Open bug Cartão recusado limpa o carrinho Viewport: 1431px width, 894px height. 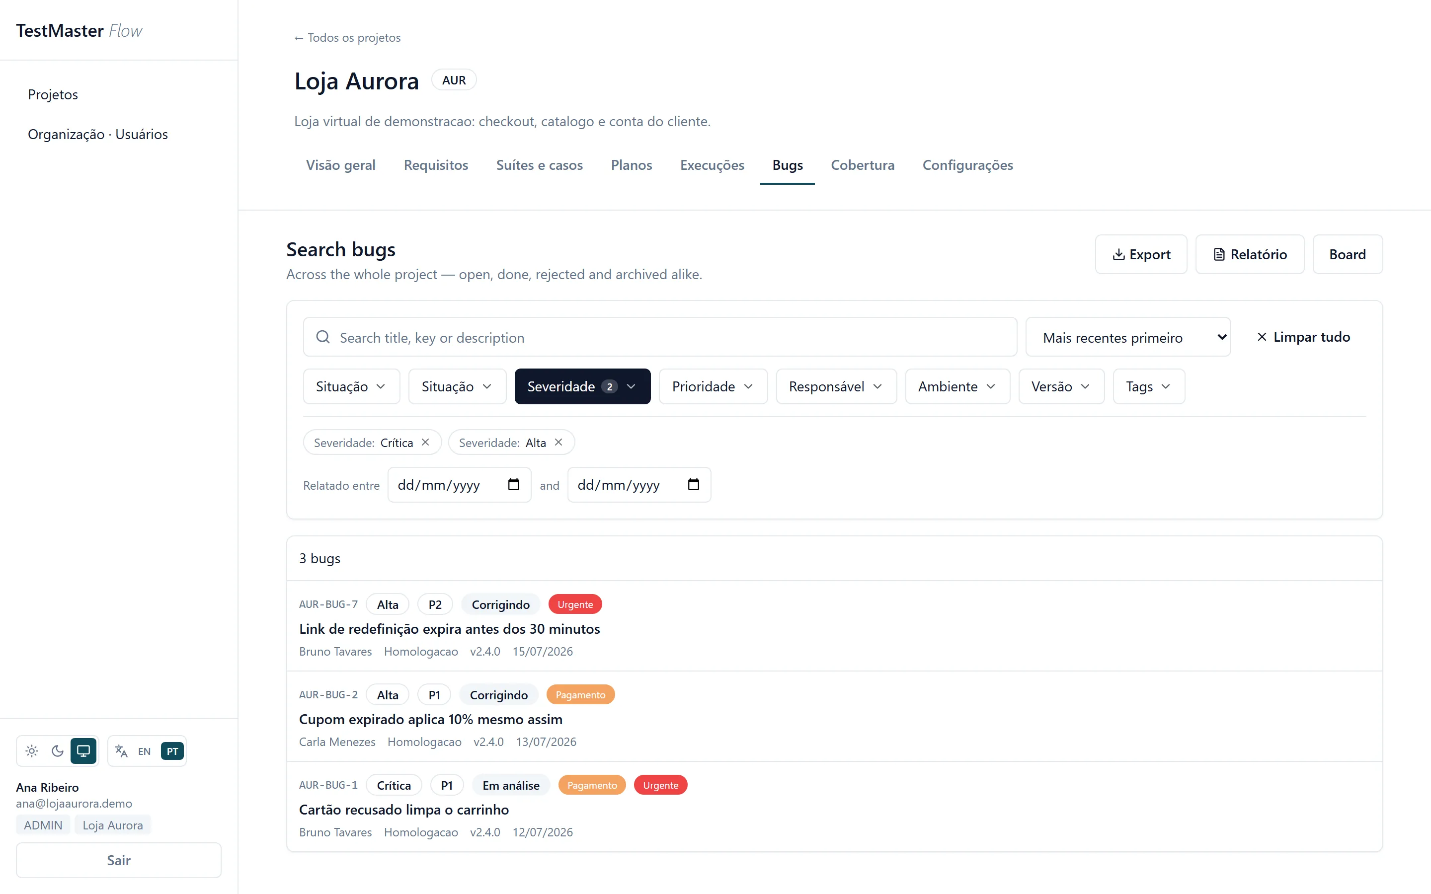[x=404, y=810]
